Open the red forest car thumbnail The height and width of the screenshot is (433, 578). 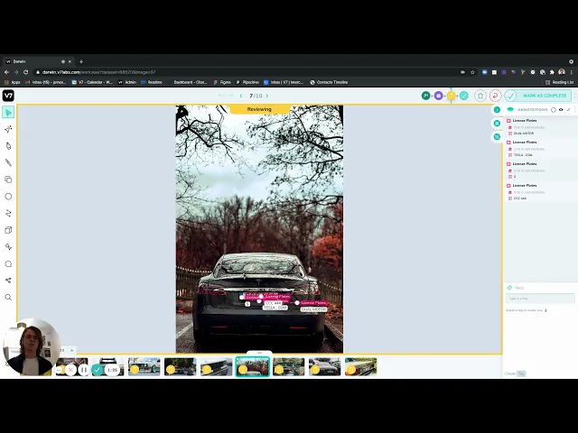tap(253, 366)
